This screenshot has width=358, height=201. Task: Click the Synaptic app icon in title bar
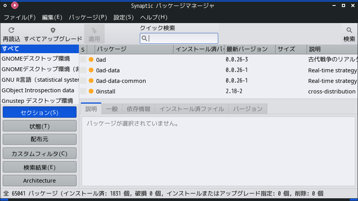point(15,5)
